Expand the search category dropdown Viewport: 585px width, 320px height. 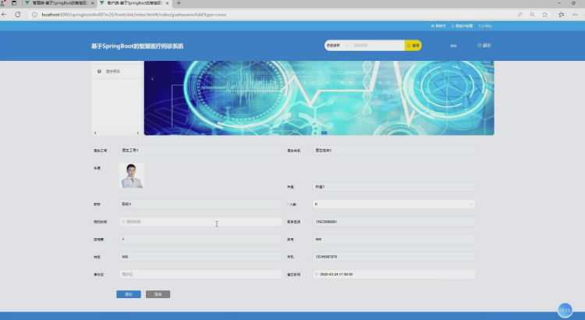(x=337, y=45)
